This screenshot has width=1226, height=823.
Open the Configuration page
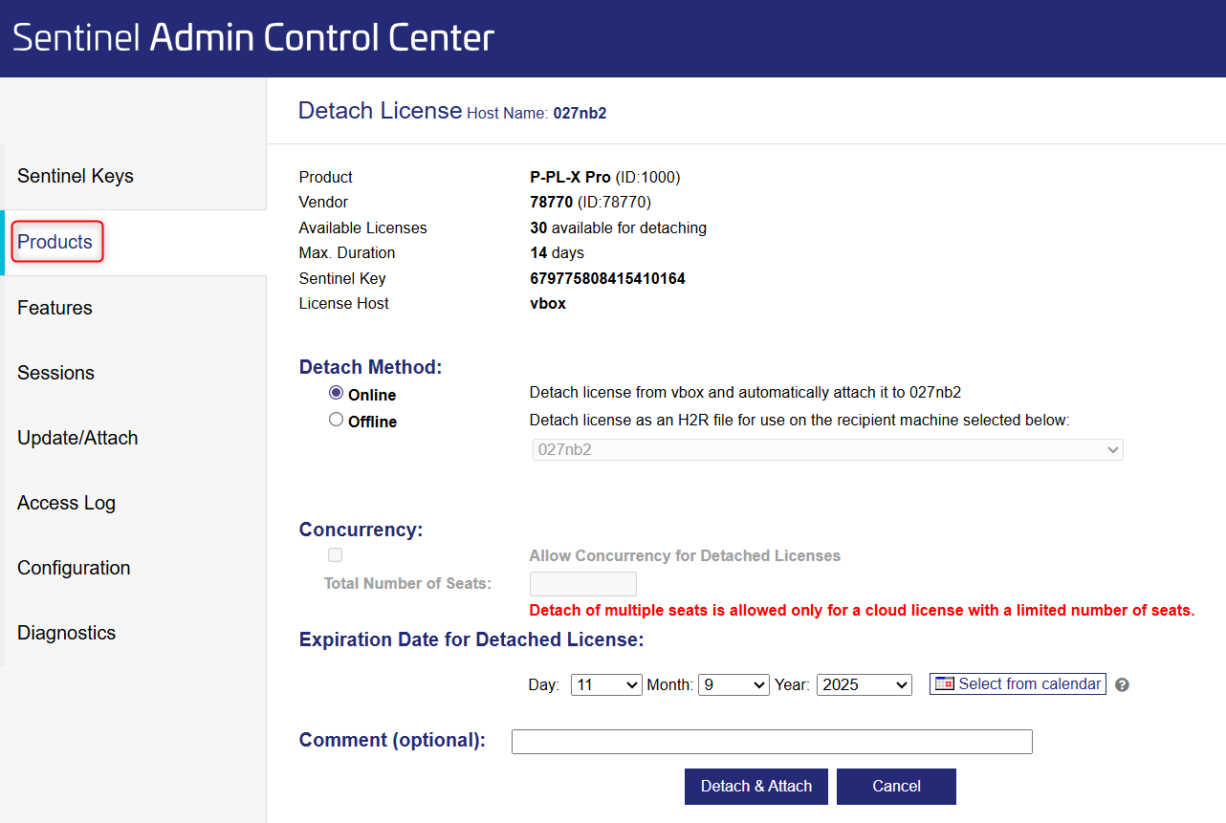(x=74, y=568)
